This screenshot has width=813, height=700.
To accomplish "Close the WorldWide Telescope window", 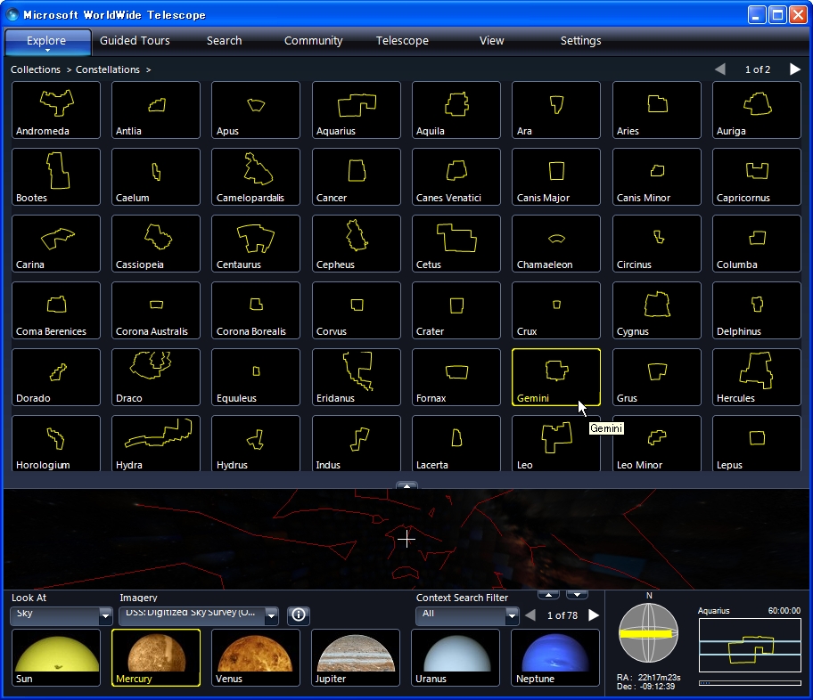I will point(798,15).
